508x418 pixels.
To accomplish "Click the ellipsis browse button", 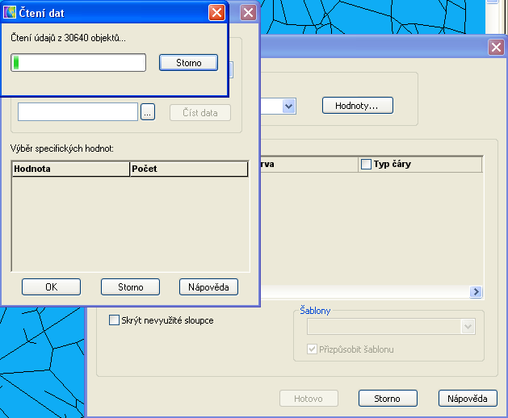I will pos(147,113).
